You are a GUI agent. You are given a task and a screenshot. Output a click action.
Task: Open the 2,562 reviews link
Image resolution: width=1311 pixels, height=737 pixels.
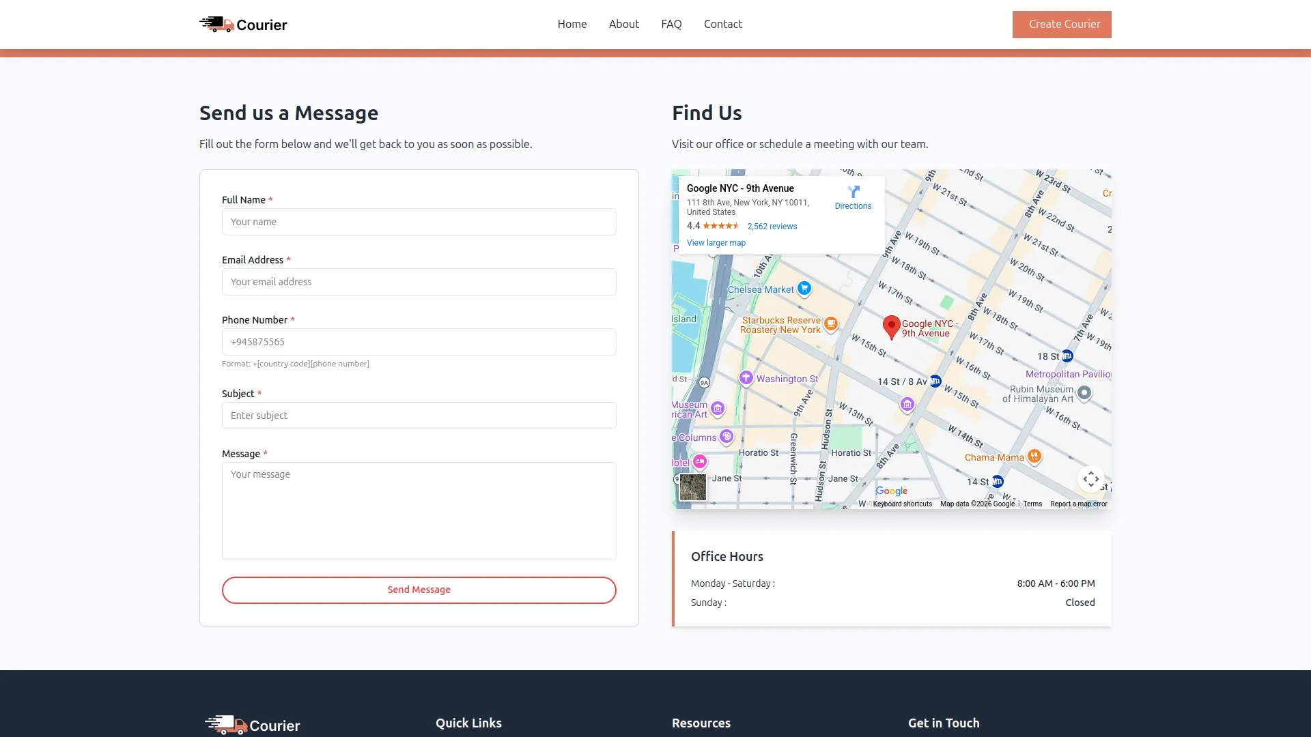[772, 227]
